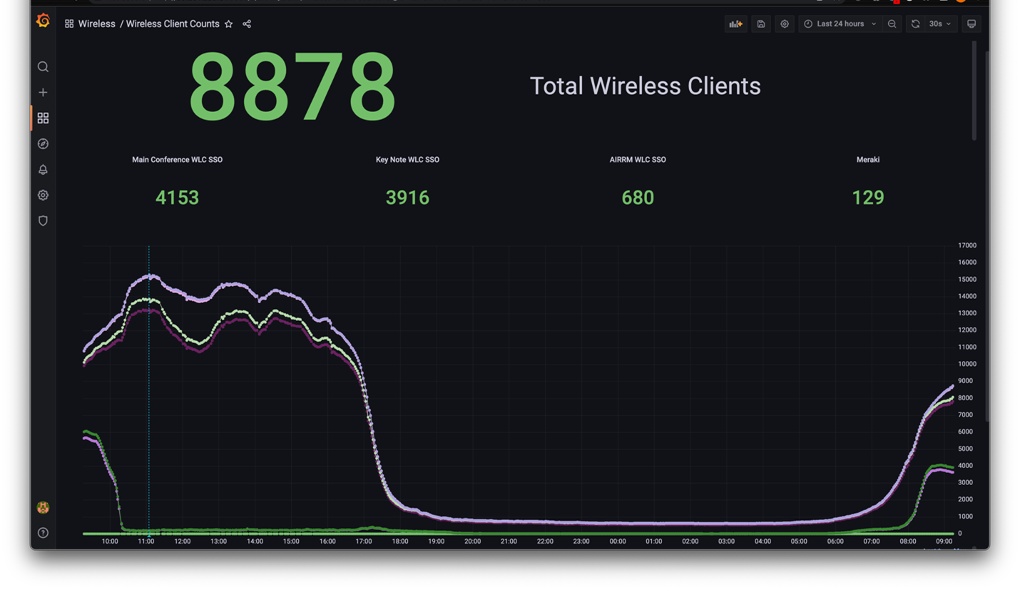The height and width of the screenshot is (590, 1020).
Task: Open the Server Admin shield icon
Action: pos(43,221)
